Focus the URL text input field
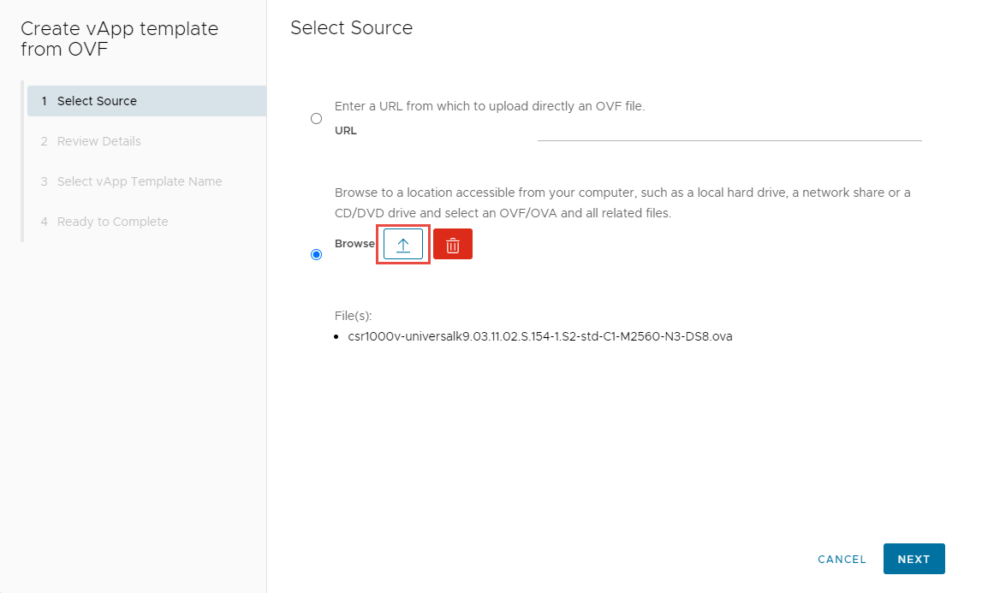Image resolution: width=982 pixels, height=593 pixels. click(729, 130)
